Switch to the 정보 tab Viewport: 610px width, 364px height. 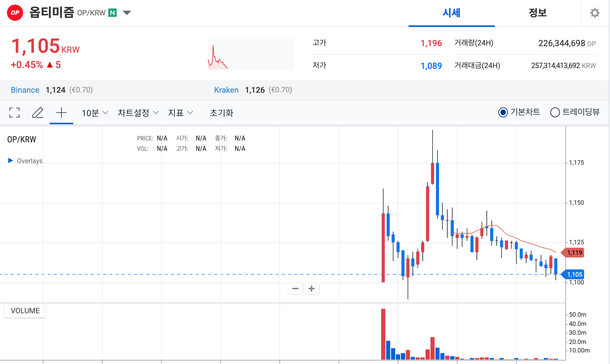click(x=538, y=13)
